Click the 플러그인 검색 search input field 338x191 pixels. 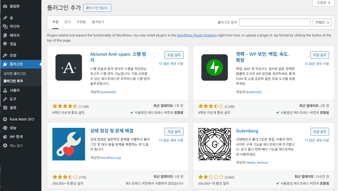[275, 22]
